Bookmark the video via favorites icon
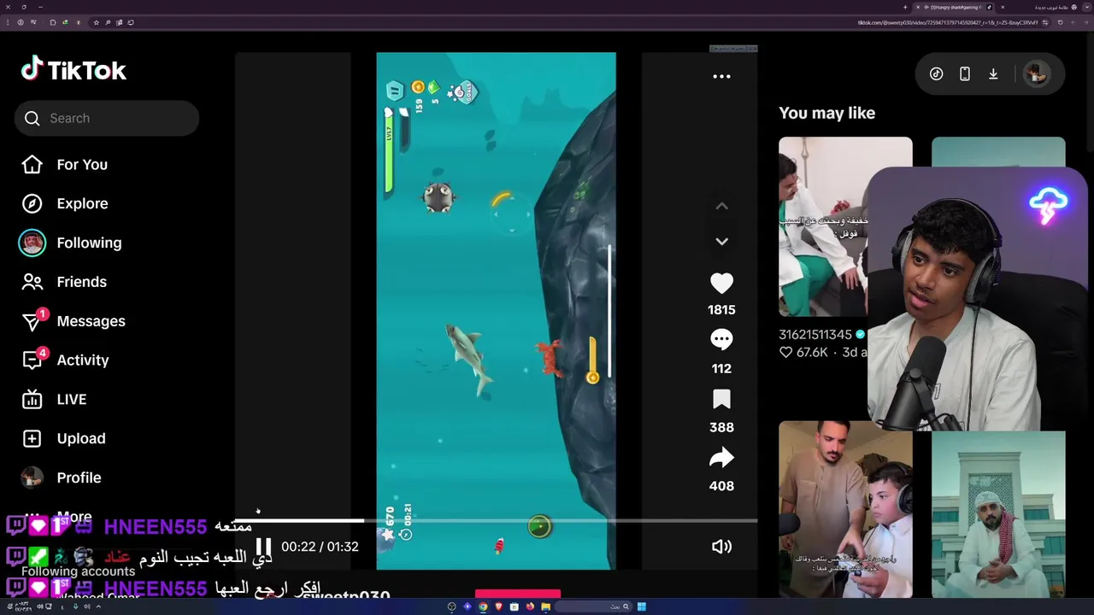Viewport: 1094px width, 615px height. click(721, 399)
